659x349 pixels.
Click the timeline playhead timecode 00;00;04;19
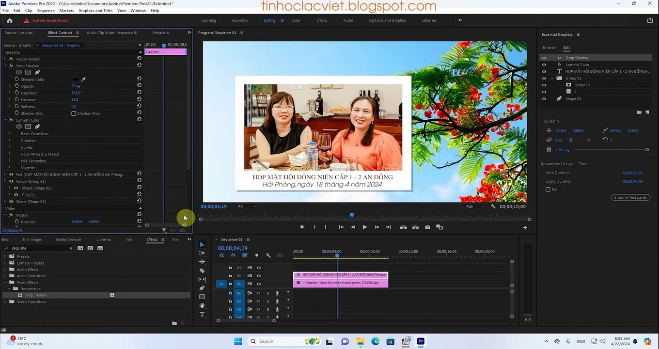pyautogui.click(x=233, y=248)
